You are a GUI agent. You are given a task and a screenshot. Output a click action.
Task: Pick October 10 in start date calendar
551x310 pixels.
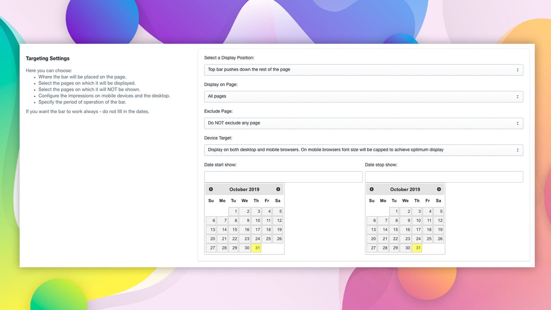pos(256,220)
